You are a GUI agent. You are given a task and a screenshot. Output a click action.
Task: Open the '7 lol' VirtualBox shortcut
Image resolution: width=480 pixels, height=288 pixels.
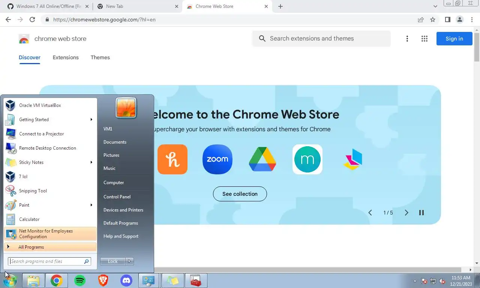click(x=50, y=177)
